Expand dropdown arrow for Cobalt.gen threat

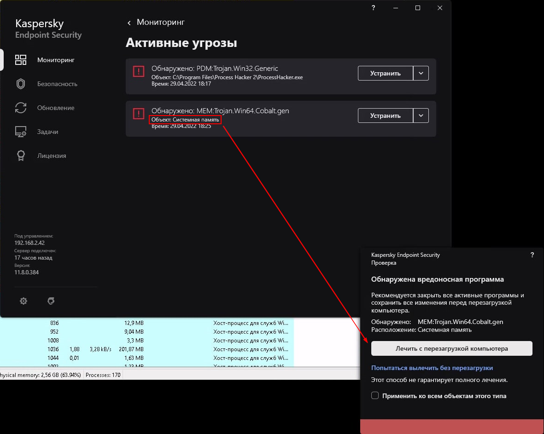421,116
